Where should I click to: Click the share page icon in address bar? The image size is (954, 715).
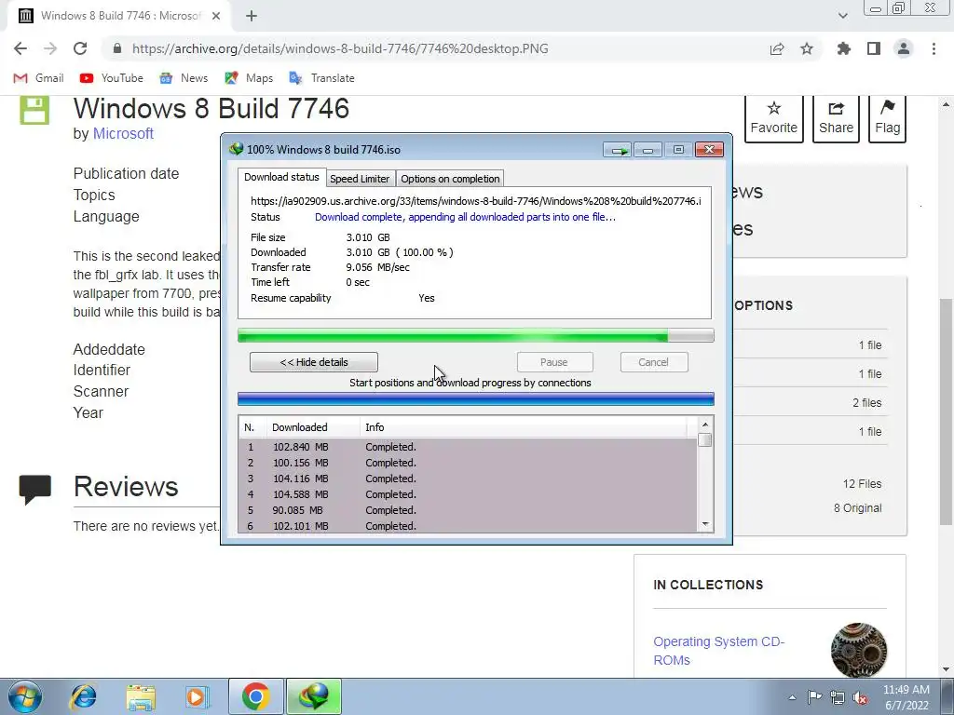pos(777,48)
